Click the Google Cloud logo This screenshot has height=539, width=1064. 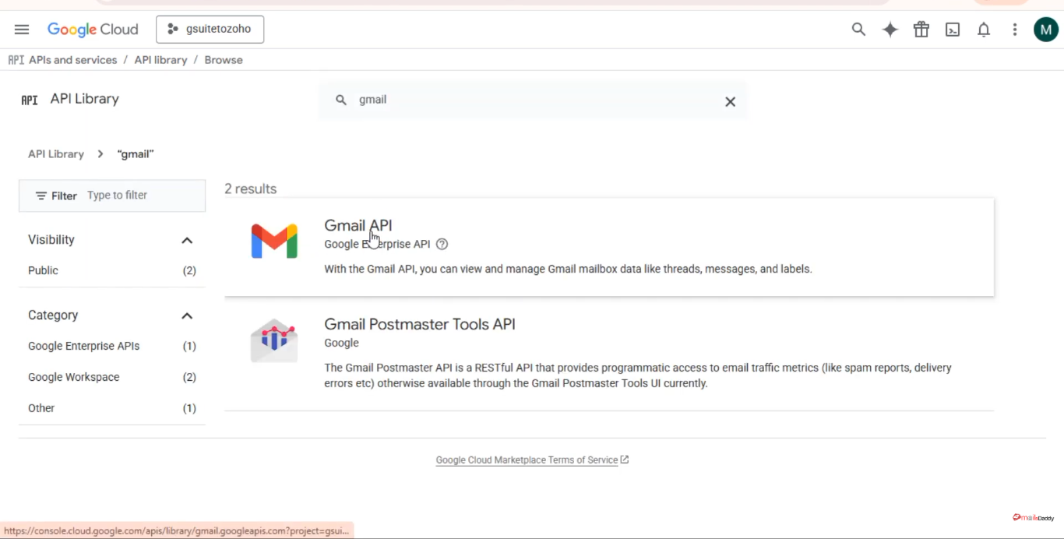coord(93,29)
